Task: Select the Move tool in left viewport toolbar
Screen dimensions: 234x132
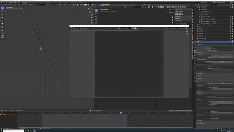Action: (x=3, y=14)
